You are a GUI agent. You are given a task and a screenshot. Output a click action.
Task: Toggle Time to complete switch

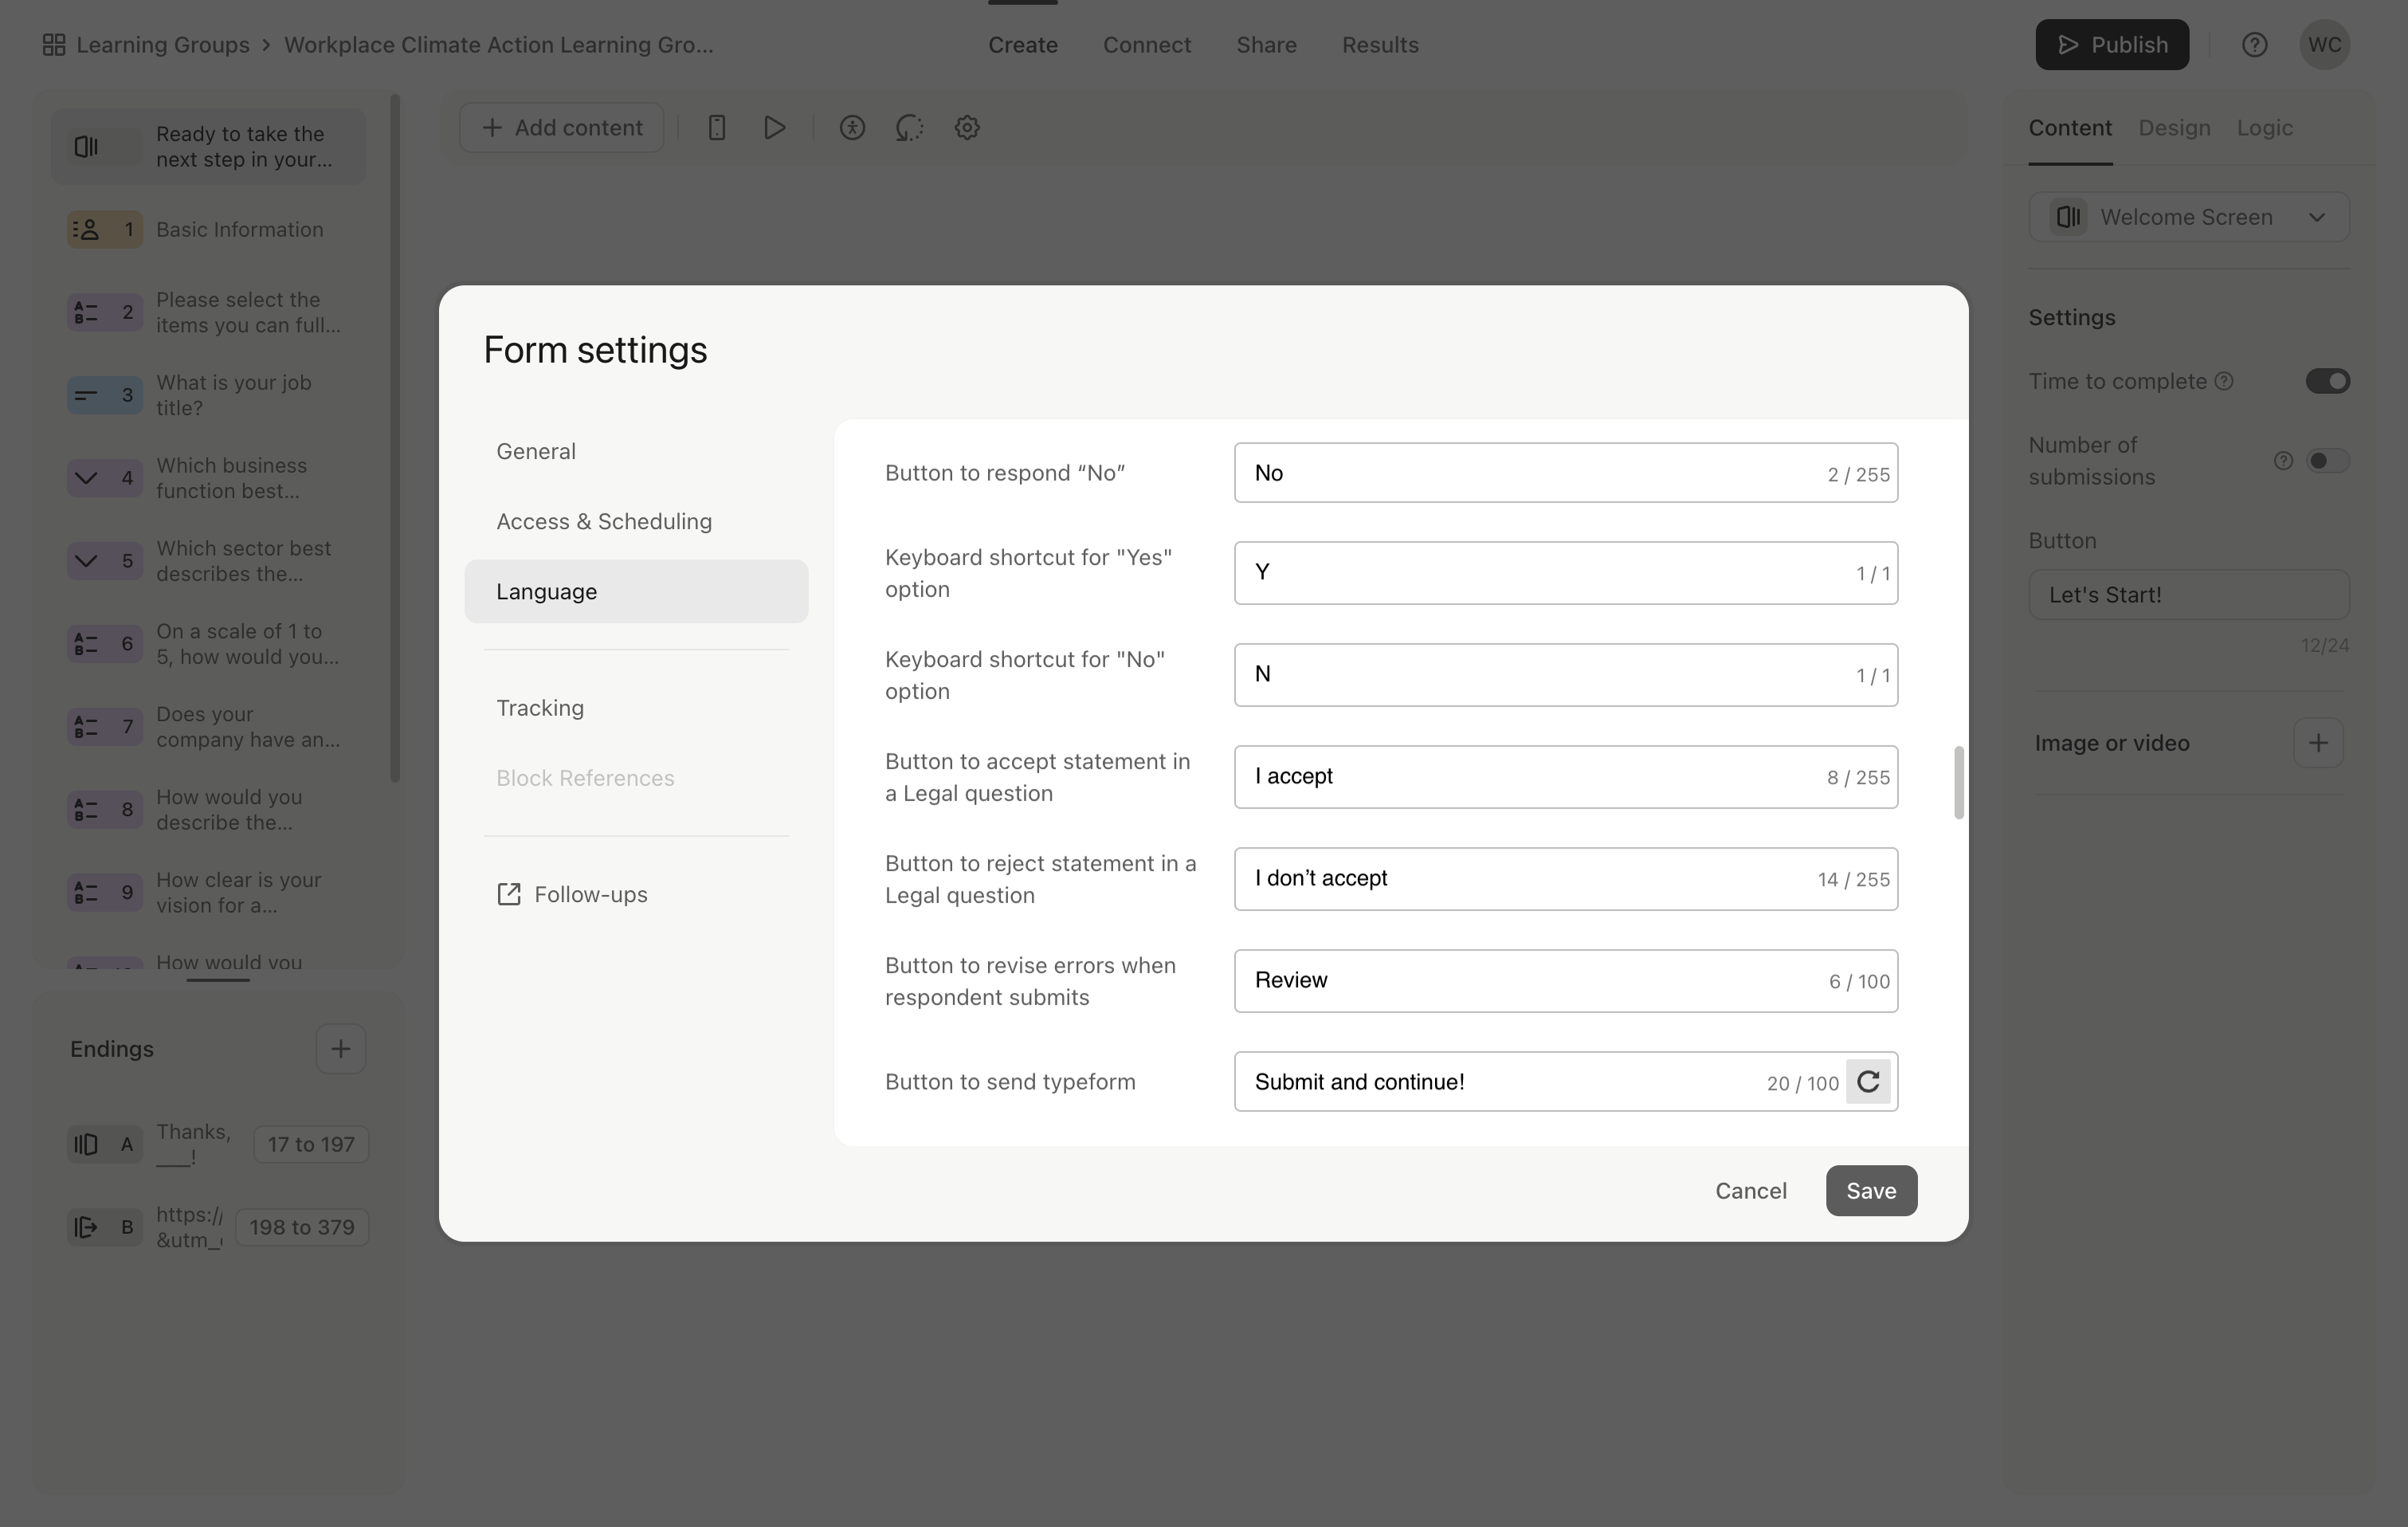(2327, 381)
